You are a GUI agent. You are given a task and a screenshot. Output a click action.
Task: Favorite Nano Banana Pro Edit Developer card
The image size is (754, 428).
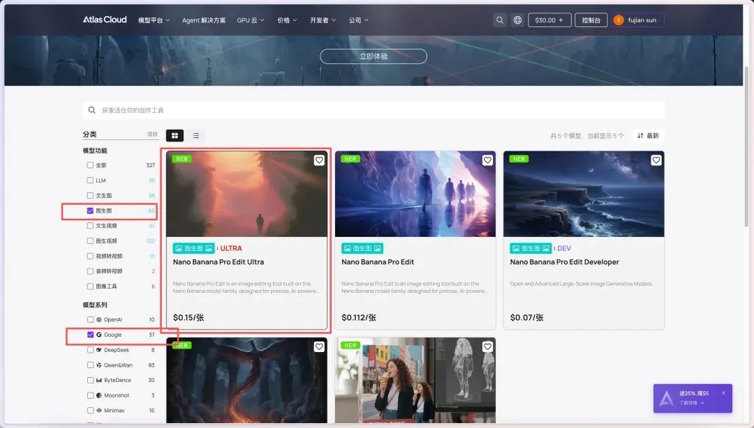(656, 160)
